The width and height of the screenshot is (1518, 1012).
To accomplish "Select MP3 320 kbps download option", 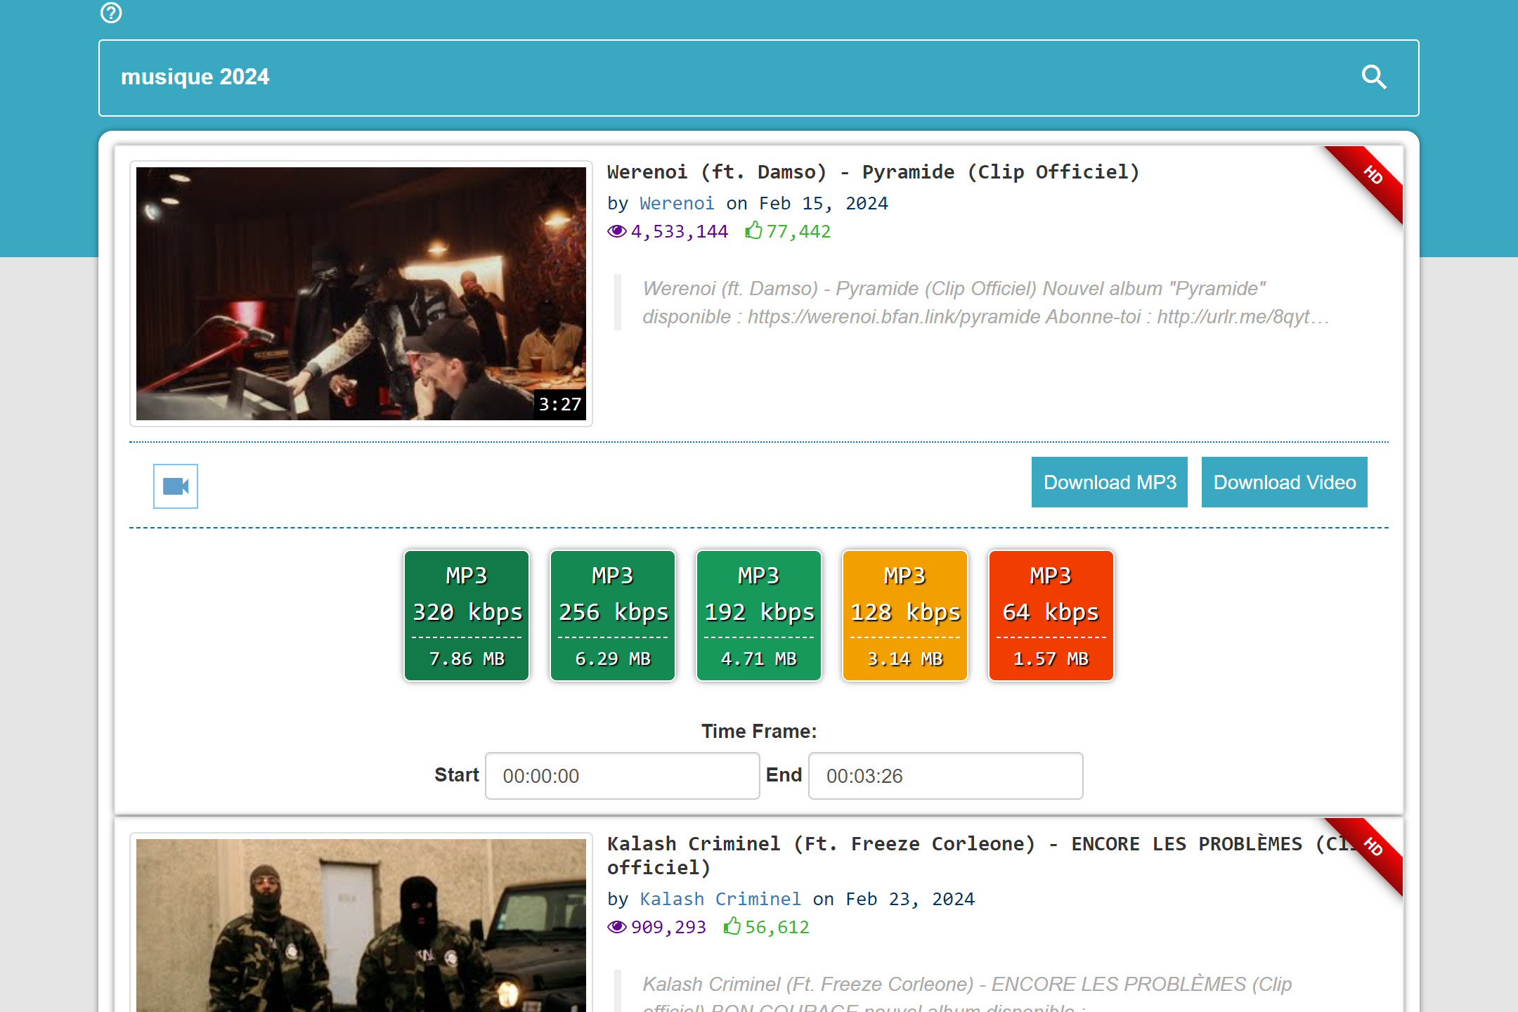I will tap(465, 614).
